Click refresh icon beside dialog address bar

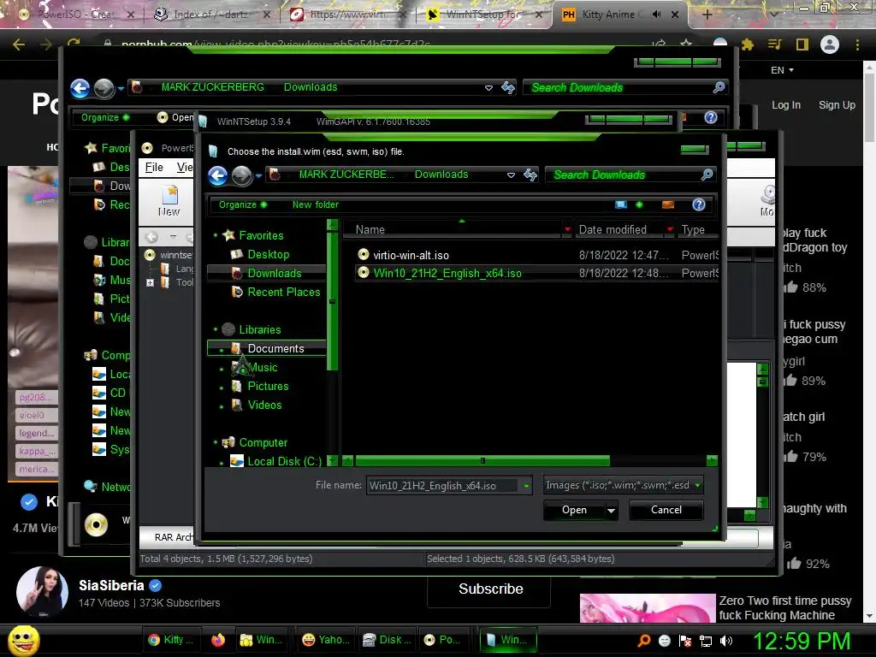[x=530, y=175]
